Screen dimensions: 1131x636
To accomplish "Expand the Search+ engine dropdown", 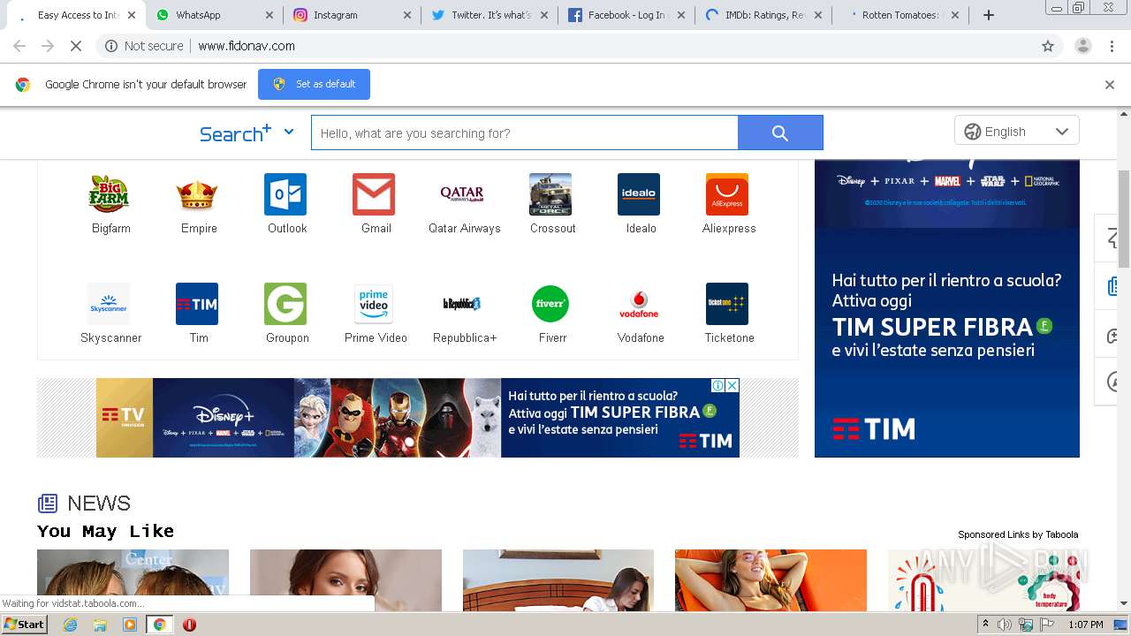I will (288, 132).
